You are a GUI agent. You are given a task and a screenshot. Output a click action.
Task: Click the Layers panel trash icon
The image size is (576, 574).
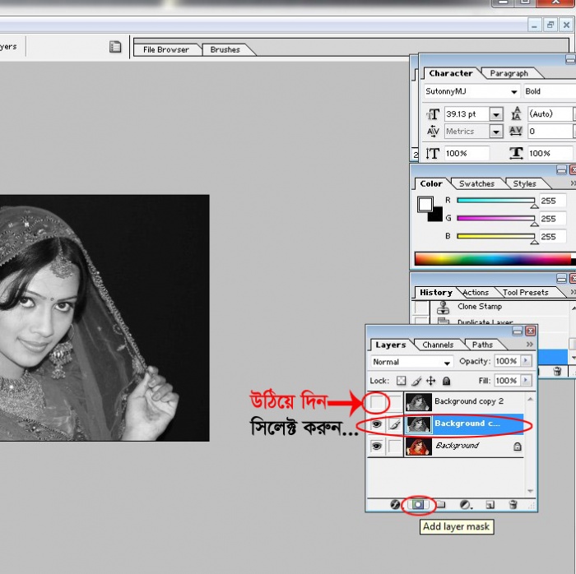pos(513,504)
